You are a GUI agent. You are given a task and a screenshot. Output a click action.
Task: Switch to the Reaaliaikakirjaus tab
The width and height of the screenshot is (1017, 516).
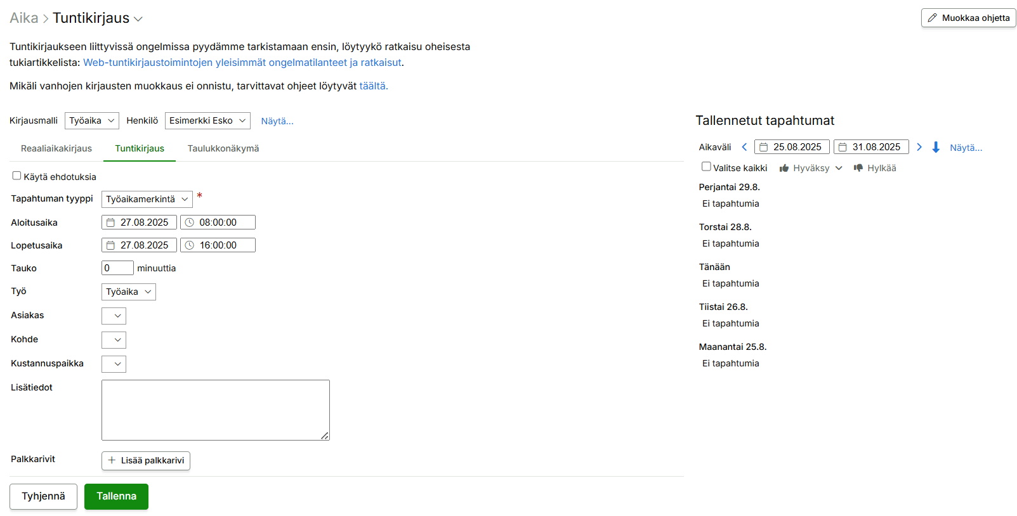coord(56,148)
